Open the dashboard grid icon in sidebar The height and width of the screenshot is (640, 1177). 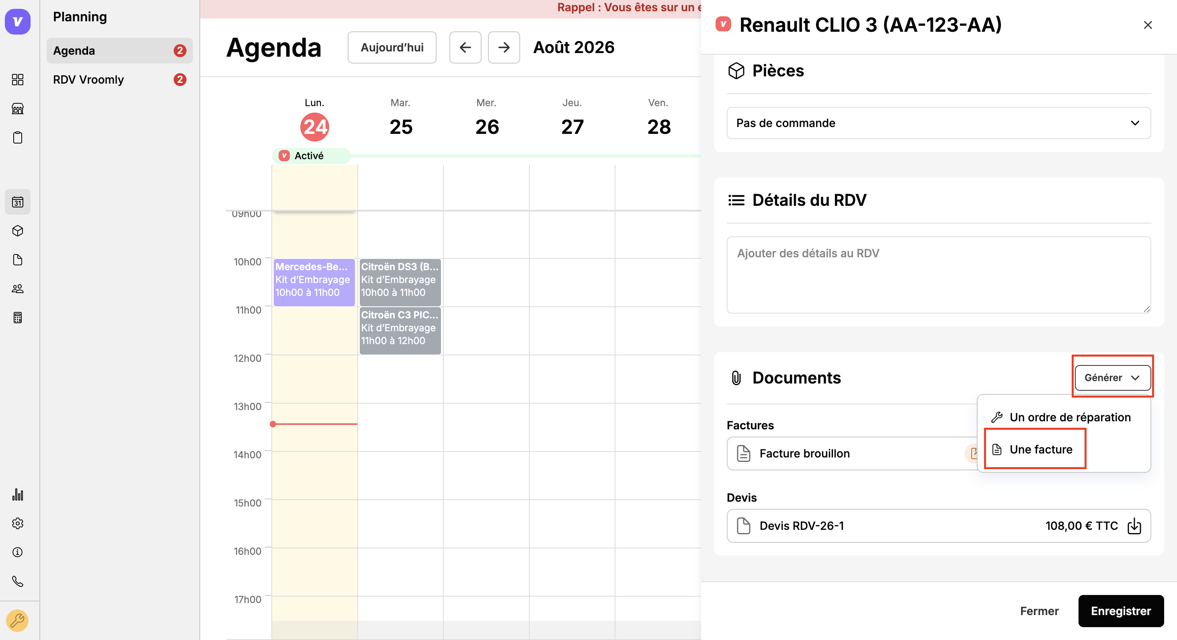pos(17,80)
